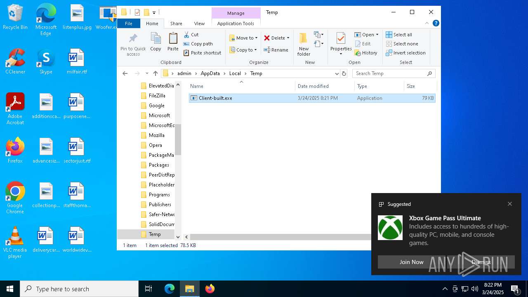Viewport: 528px width, 297px height.
Task: Click Copy path command
Action: coord(198,44)
